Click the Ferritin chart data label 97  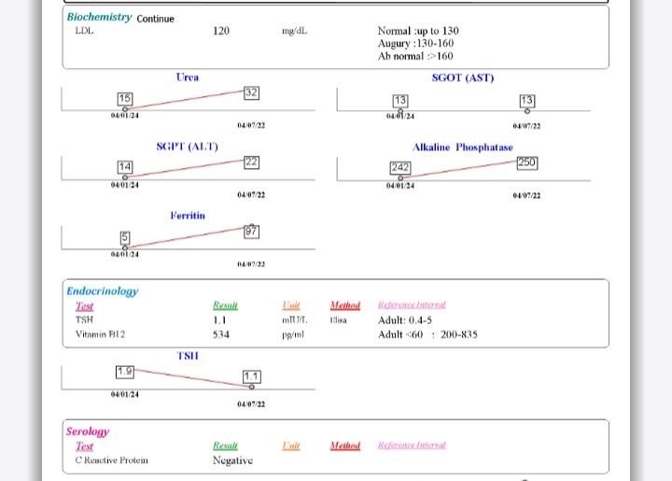click(x=251, y=231)
